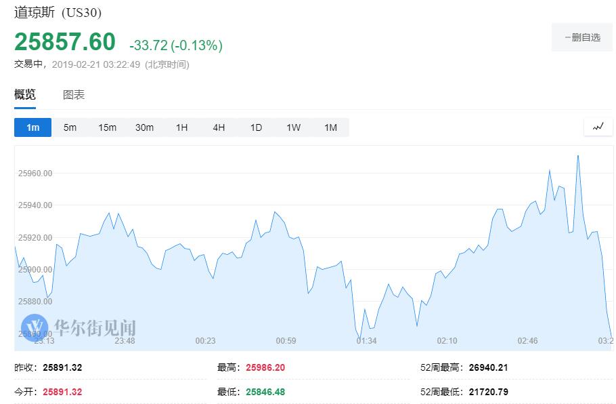Choose the 1H interval
This screenshot has height=404, width=616.
point(181,127)
